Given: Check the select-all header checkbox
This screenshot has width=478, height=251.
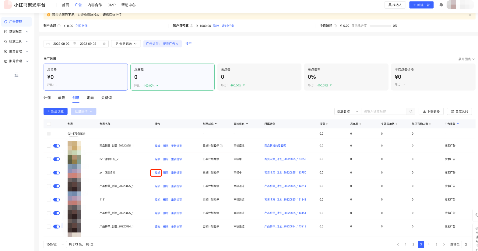Looking at the screenshot, I should click(49, 124).
